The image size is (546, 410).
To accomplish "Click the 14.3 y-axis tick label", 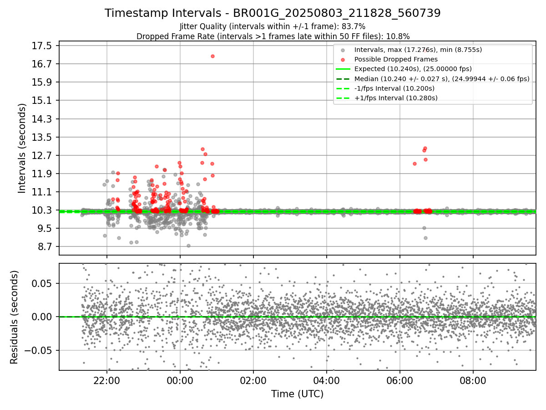I will tap(43, 119).
